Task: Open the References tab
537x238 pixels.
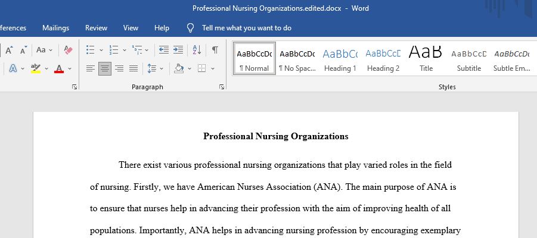Action: (13, 28)
